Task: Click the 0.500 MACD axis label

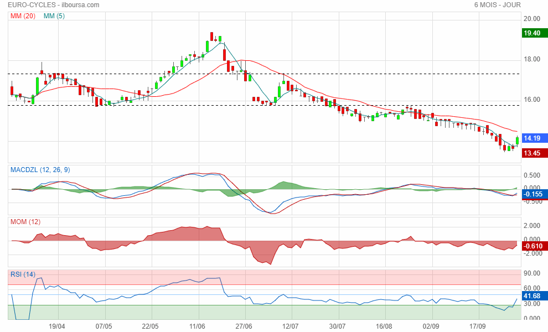Action: pos(531,175)
